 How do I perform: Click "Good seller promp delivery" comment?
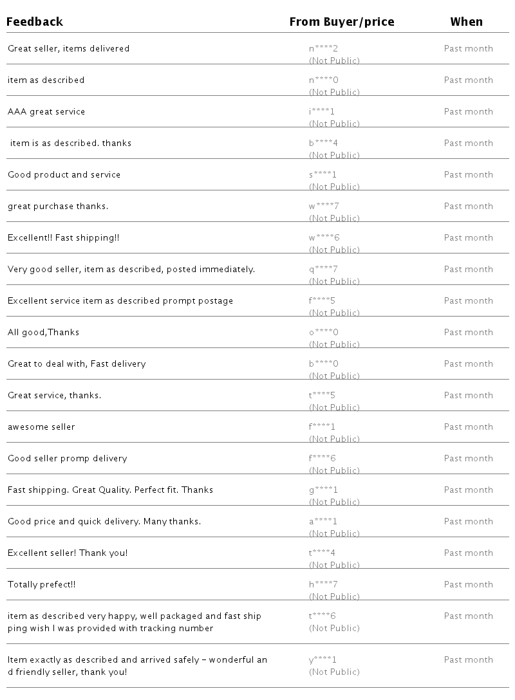point(68,458)
